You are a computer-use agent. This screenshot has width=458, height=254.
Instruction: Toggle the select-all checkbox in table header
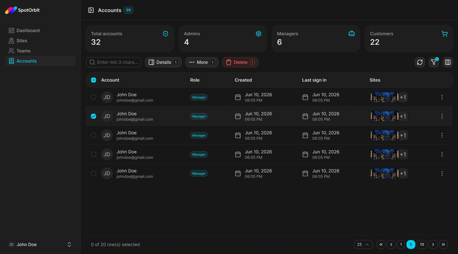[94, 80]
